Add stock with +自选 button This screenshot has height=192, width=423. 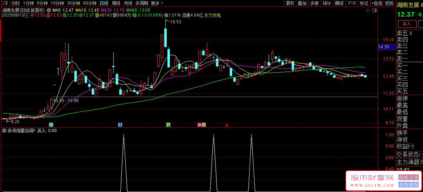click(376, 3)
